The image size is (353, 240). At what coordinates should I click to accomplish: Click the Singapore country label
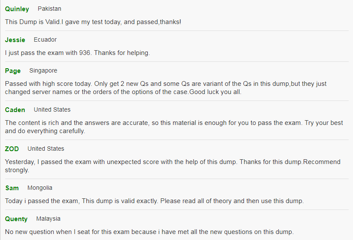tap(43, 71)
